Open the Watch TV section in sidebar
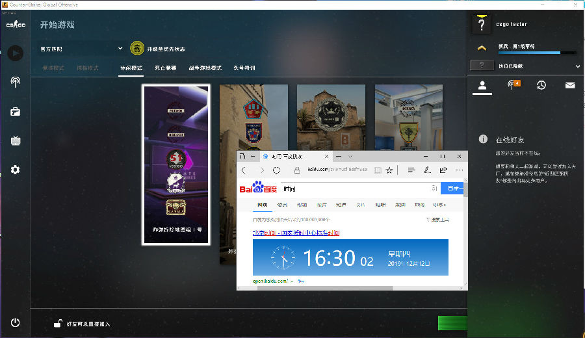The image size is (585, 338). click(x=16, y=140)
